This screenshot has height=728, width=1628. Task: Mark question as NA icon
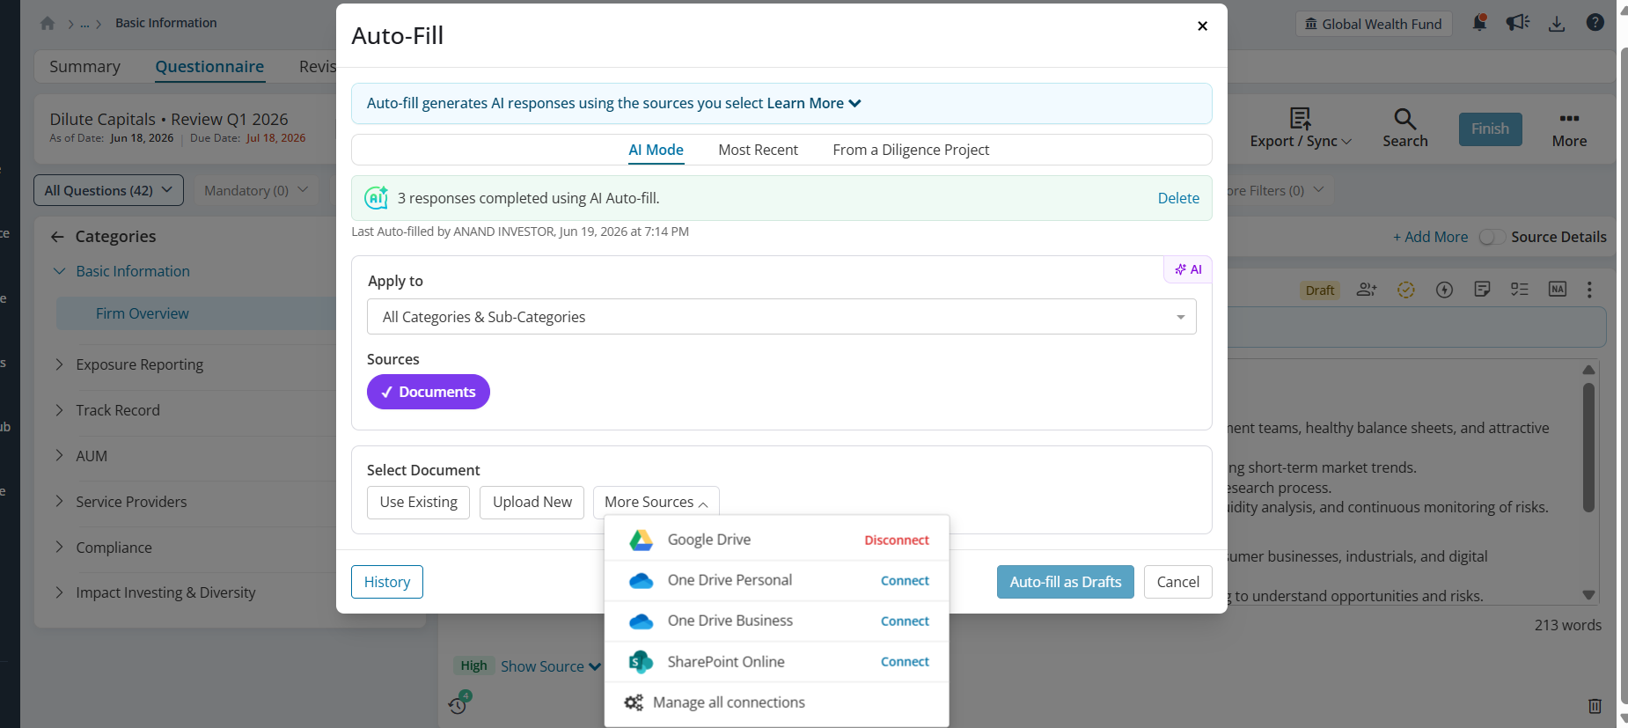click(1558, 290)
